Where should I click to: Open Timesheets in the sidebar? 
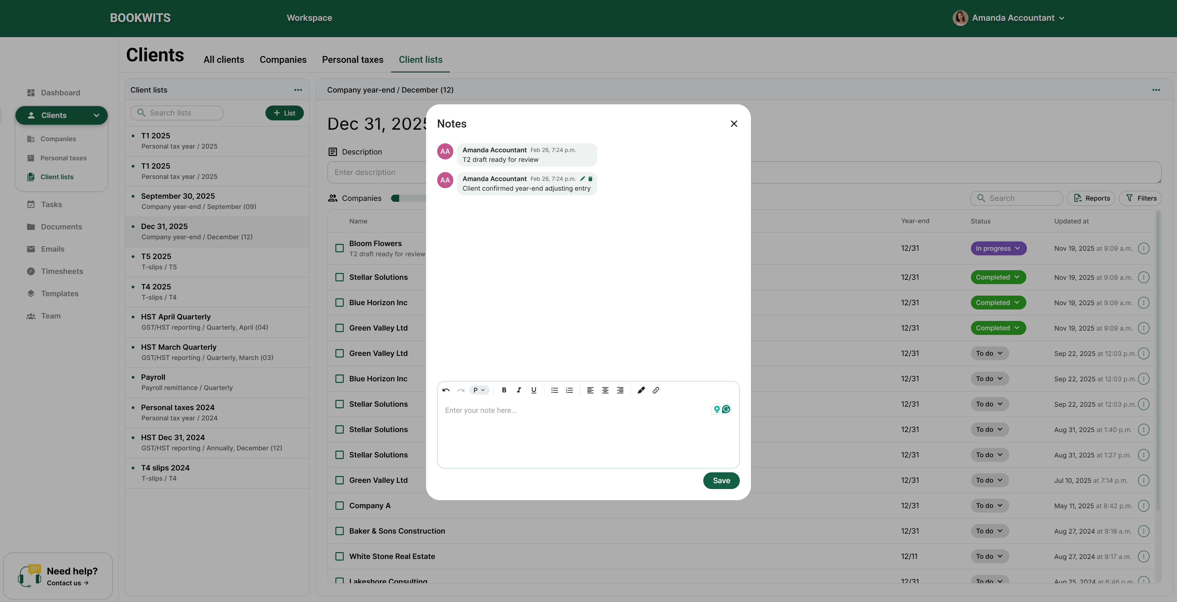click(x=62, y=271)
